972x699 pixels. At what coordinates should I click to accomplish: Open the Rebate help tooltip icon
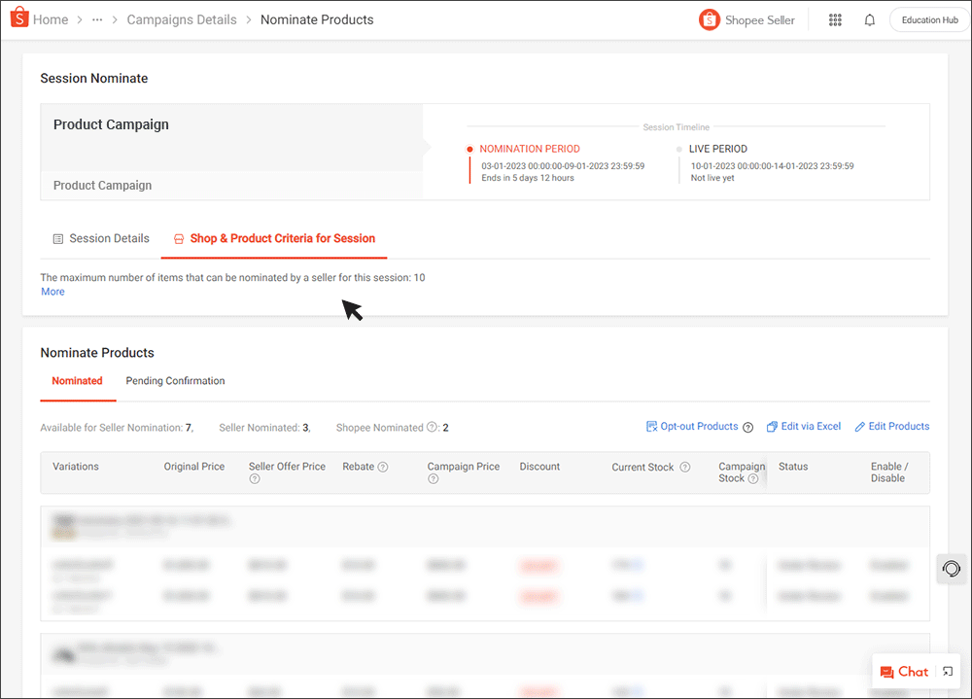[x=381, y=466]
